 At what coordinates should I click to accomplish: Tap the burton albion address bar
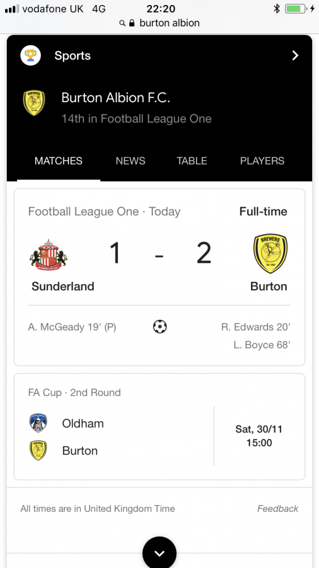(159, 23)
